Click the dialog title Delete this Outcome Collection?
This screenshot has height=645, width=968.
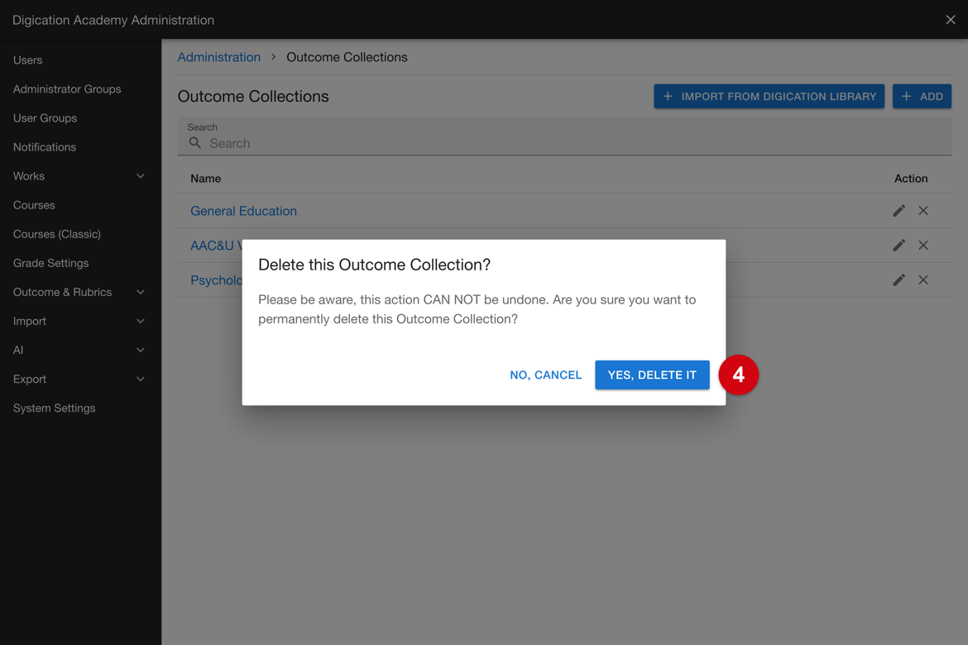click(x=374, y=264)
